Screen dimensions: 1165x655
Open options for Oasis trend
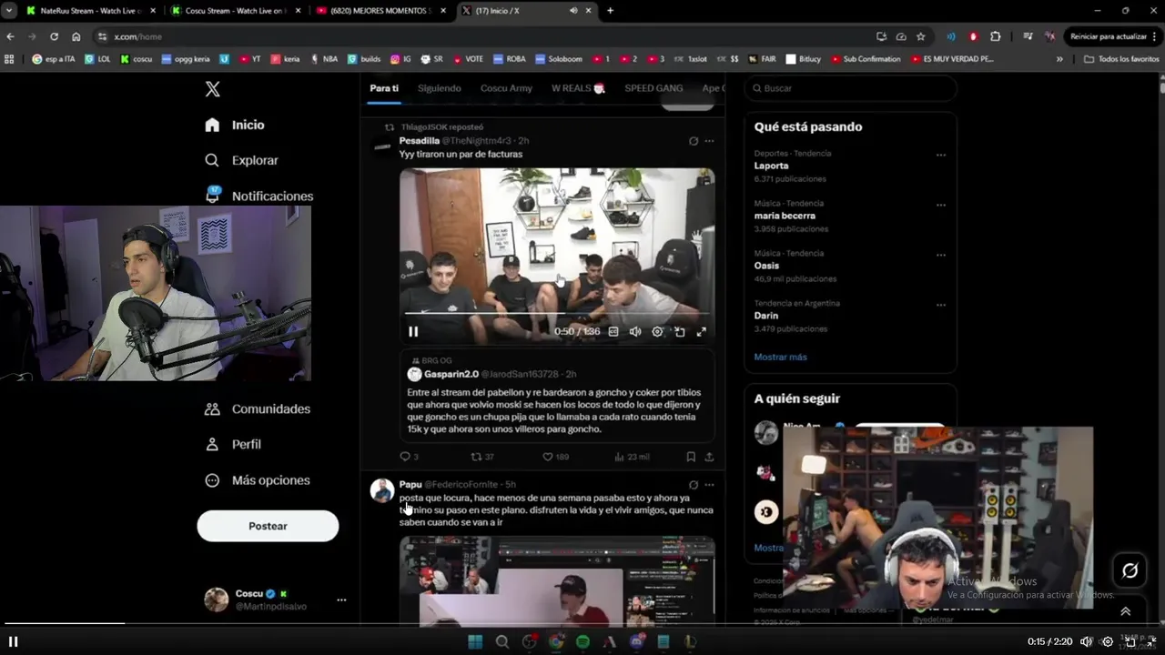941,255
